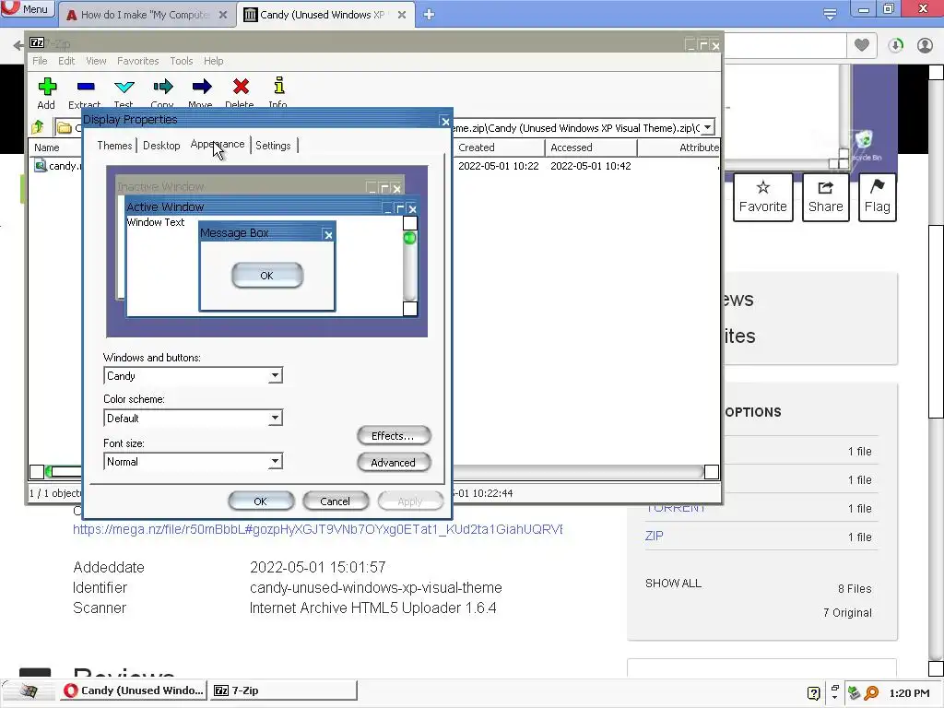Viewport: 944px width, 708px height.
Task: Switch to the Candy Opera taskbar button
Action: (x=134, y=690)
